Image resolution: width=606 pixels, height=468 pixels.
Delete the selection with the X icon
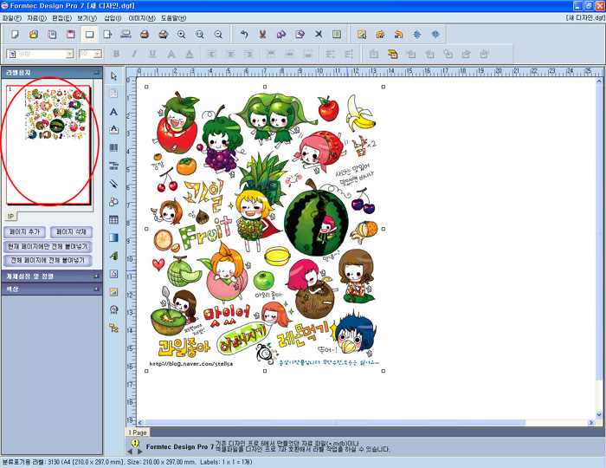(x=318, y=35)
